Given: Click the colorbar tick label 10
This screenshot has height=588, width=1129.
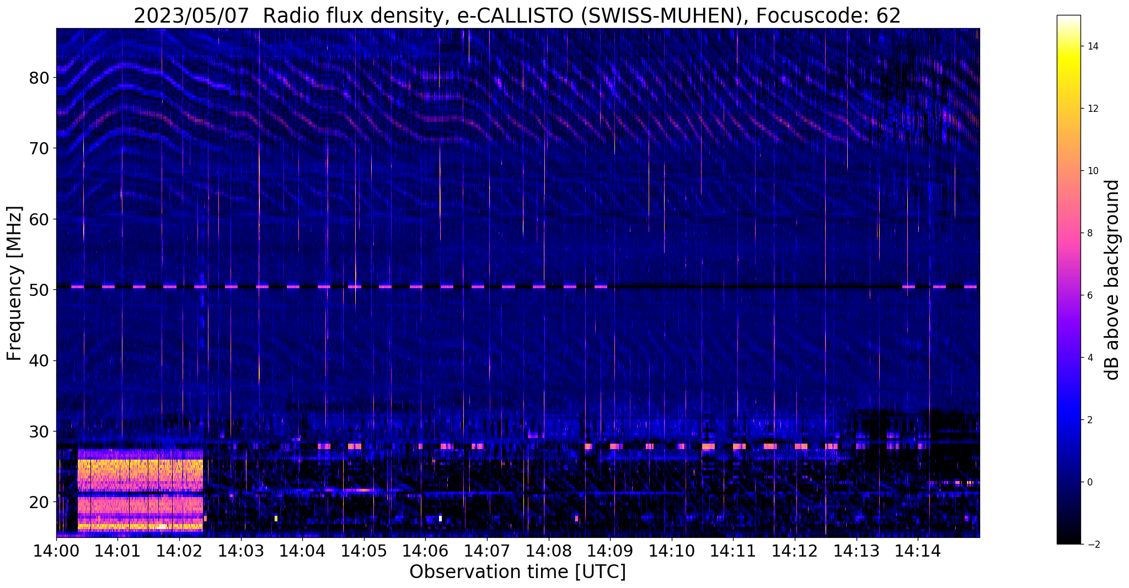Looking at the screenshot, I should point(1092,171).
